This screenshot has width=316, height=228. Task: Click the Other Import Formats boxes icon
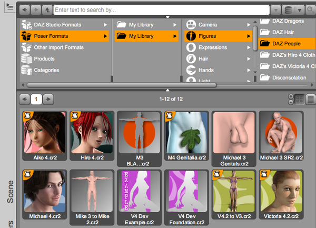click(26, 47)
